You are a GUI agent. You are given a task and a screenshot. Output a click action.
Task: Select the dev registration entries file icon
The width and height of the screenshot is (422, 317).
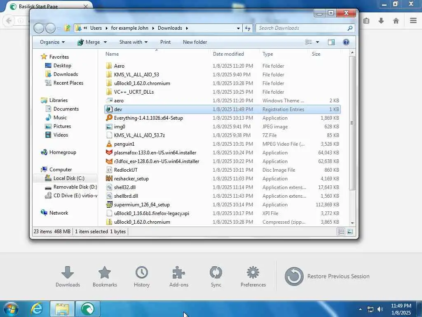tap(109, 109)
